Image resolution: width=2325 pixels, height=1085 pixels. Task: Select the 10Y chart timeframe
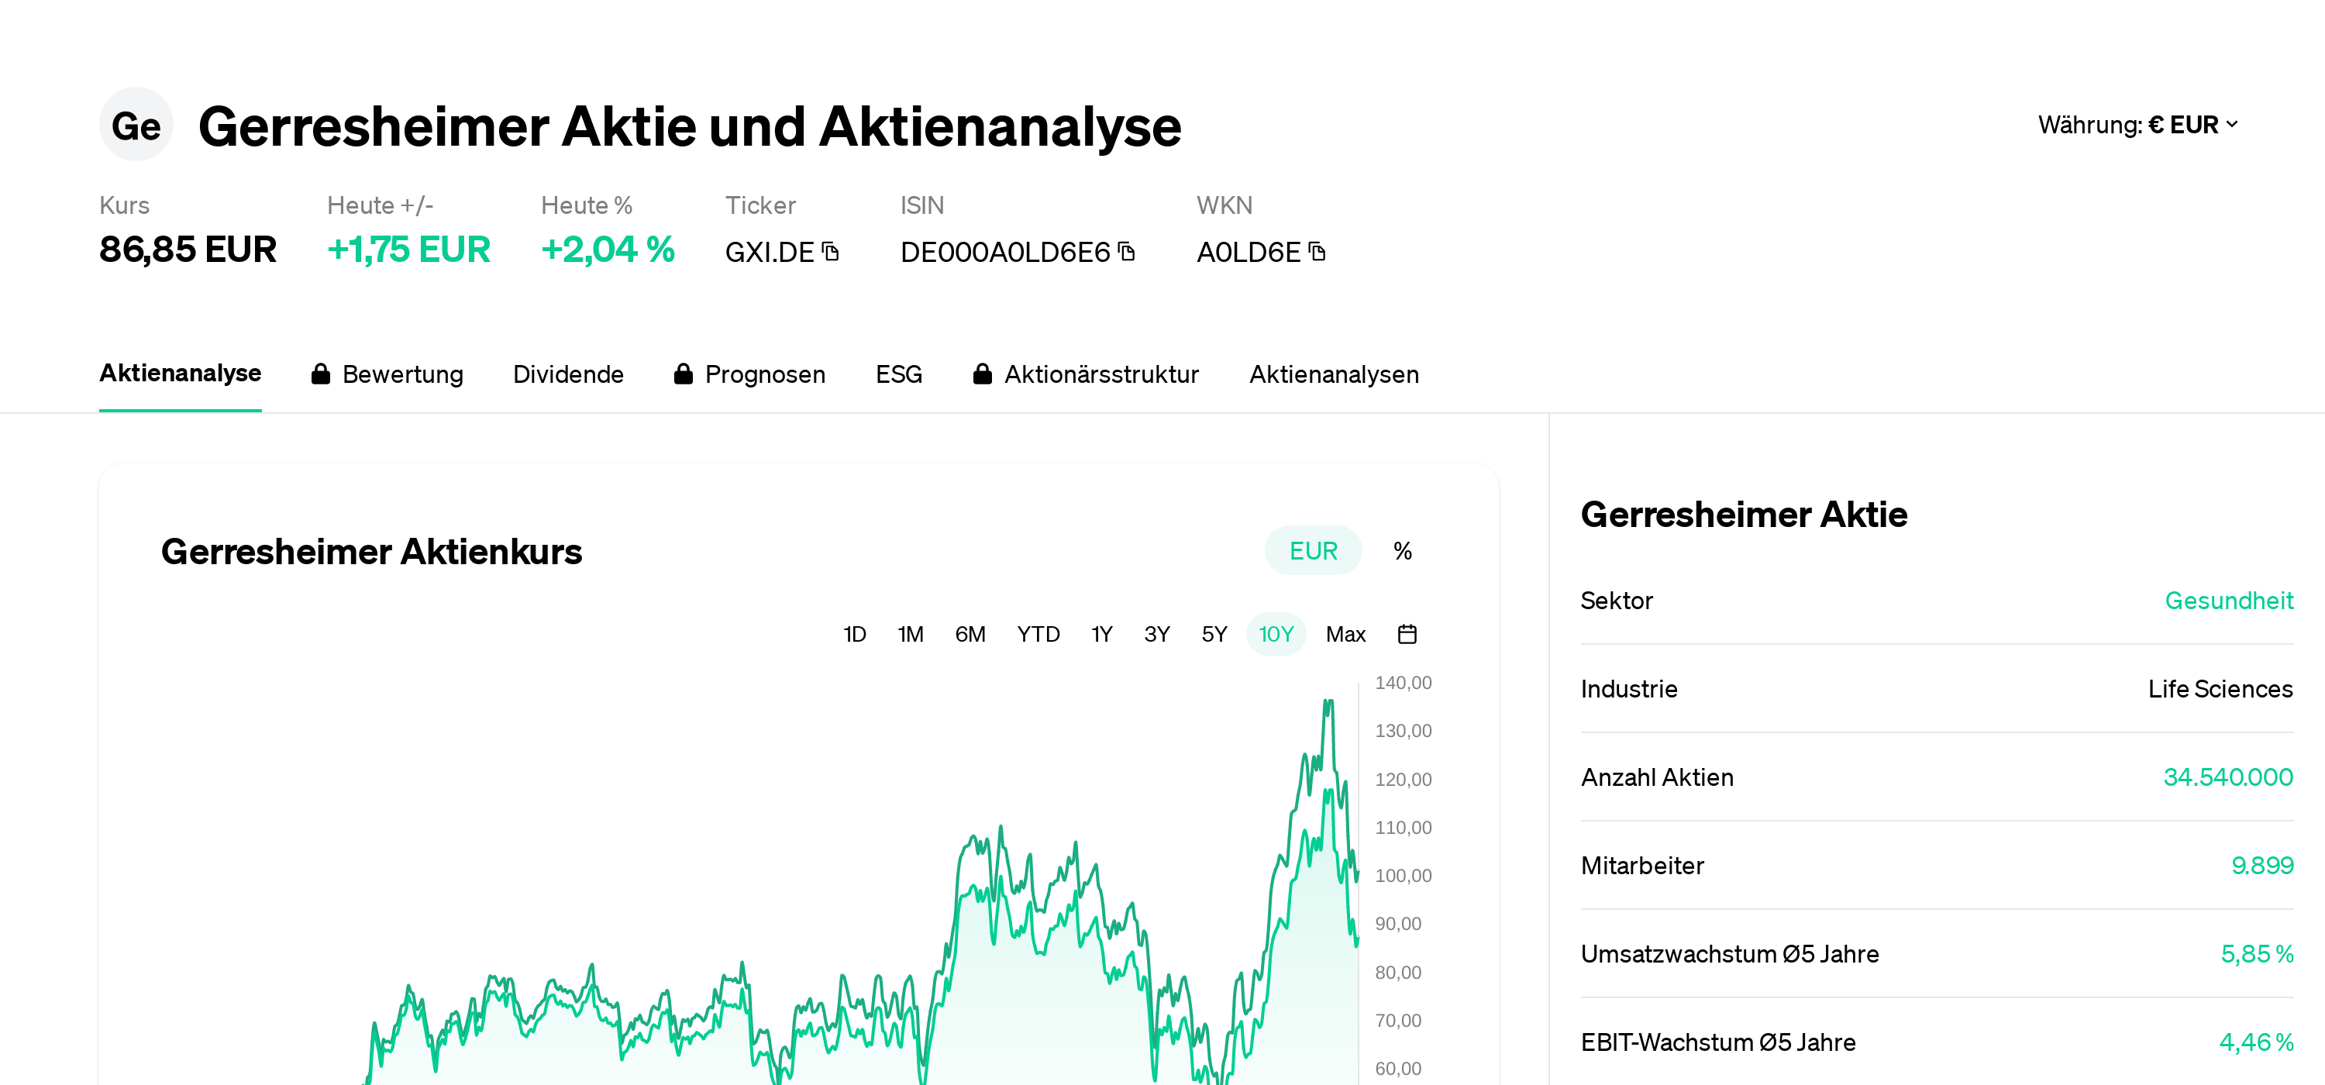(1276, 635)
